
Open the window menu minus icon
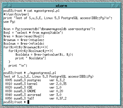(x=5, y=6)
